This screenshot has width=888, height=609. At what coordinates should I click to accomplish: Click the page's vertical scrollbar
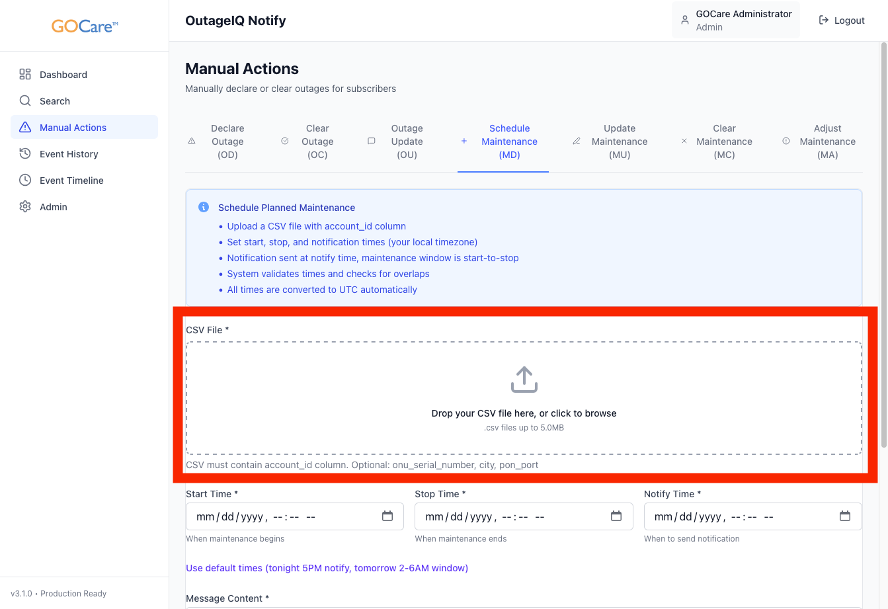tap(883, 245)
